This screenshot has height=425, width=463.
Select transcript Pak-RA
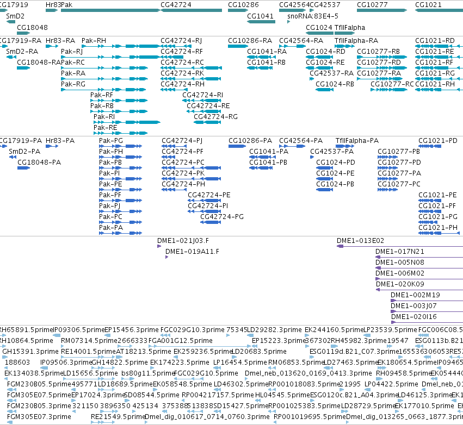coord(73,73)
